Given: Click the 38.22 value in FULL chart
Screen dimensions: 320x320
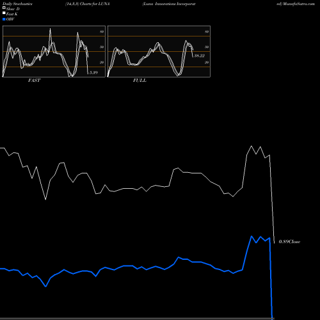Looking at the screenshot, I should point(200,56).
